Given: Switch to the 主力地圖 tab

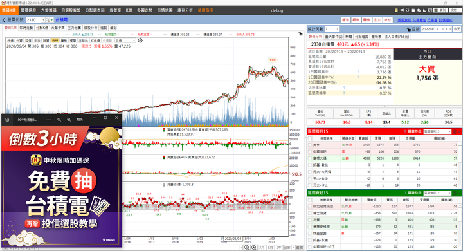Looking at the screenshot, I should (x=74, y=28).
